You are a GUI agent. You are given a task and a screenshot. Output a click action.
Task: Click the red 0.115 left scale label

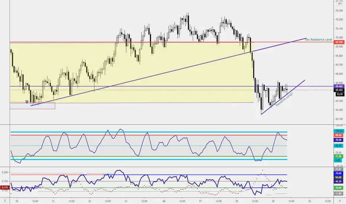coord(4,187)
